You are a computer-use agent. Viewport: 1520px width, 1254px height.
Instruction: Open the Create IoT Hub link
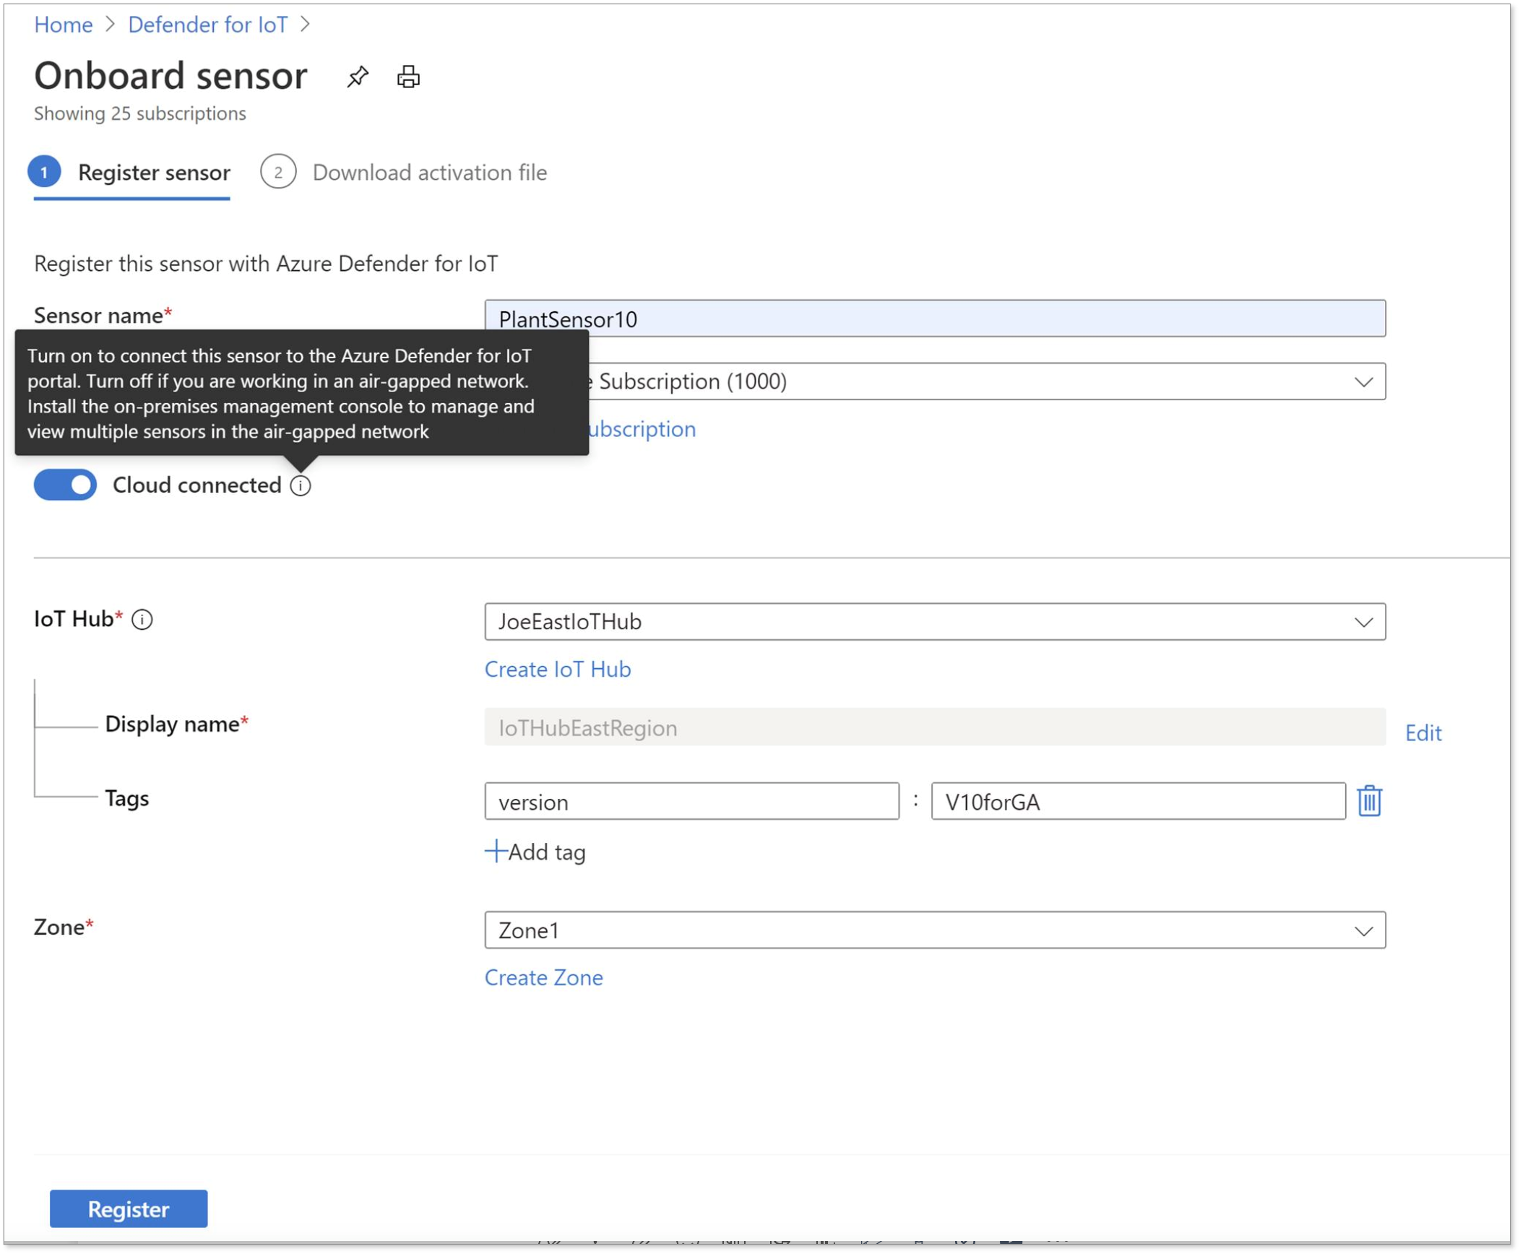click(x=558, y=669)
